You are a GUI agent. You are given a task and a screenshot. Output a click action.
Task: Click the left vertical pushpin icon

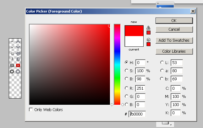coord(12,59)
